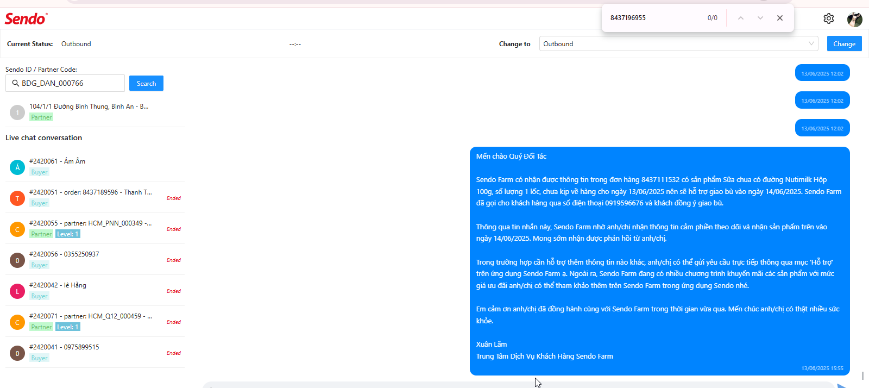Image resolution: width=869 pixels, height=388 pixels.
Task: Open the user profile avatar
Action: (x=855, y=19)
